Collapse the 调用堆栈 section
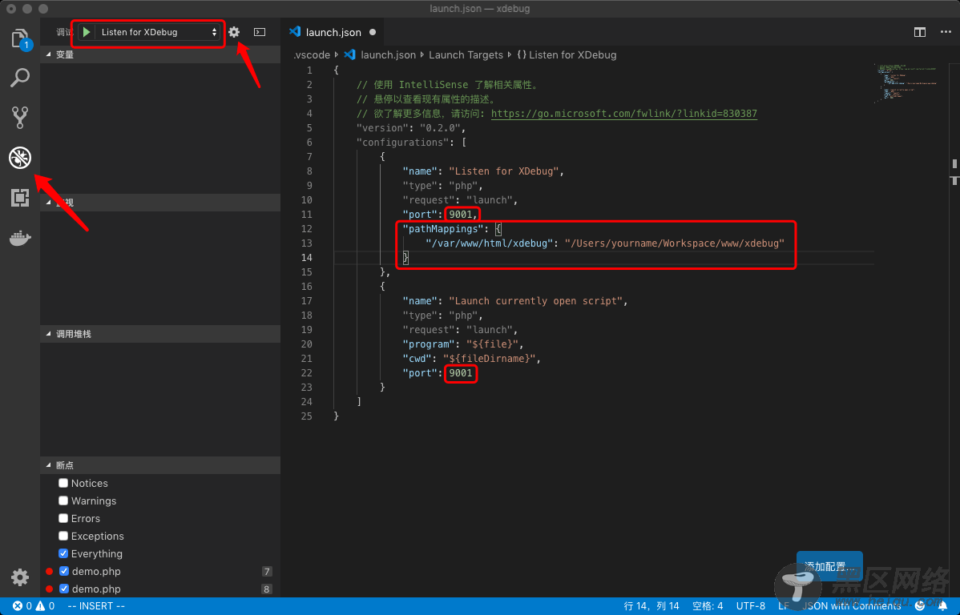The image size is (960, 615). (160, 334)
